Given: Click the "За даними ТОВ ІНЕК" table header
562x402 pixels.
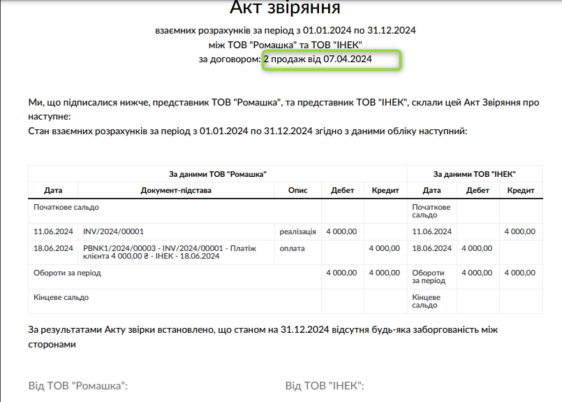Looking at the screenshot, I should tap(474, 173).
